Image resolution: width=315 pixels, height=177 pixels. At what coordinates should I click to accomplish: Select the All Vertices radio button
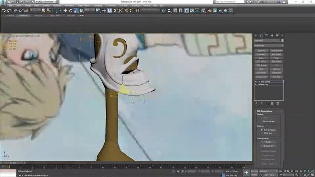point(262,133)
